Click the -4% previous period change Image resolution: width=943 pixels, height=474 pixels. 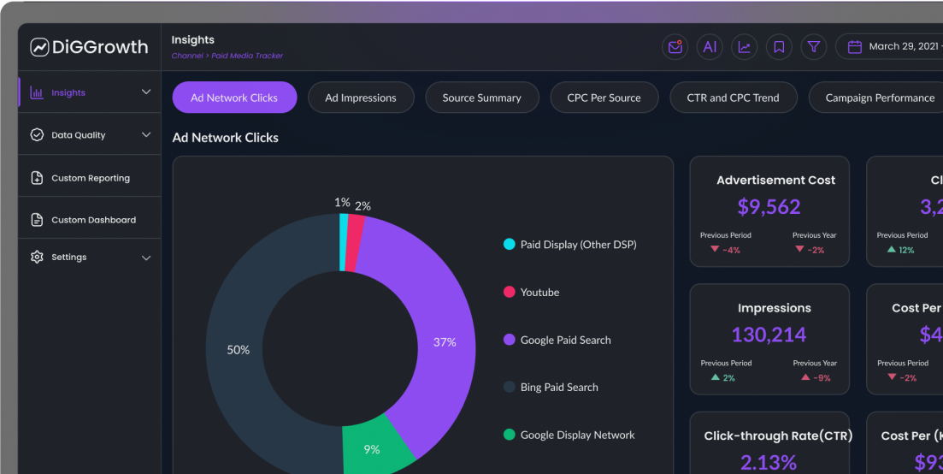click(726, 250)
